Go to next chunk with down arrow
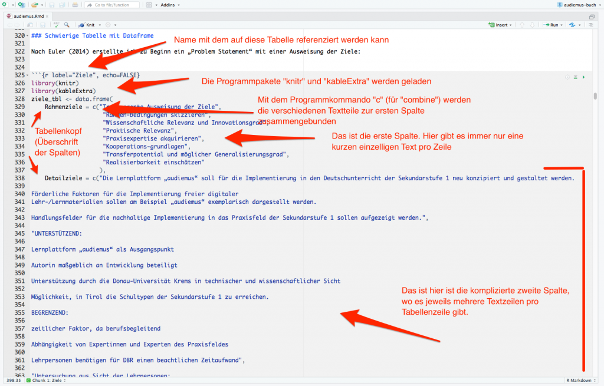Viewport: 604px width, 386px height. (532, 25)
